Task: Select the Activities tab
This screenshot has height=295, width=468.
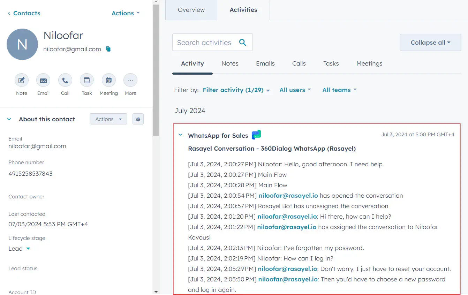Action: 243,10
